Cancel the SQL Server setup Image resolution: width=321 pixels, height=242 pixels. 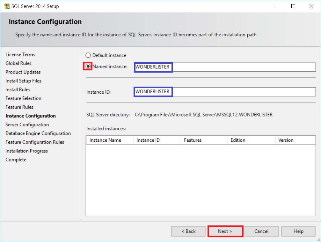pyautogui.click(x=261, y=231)
